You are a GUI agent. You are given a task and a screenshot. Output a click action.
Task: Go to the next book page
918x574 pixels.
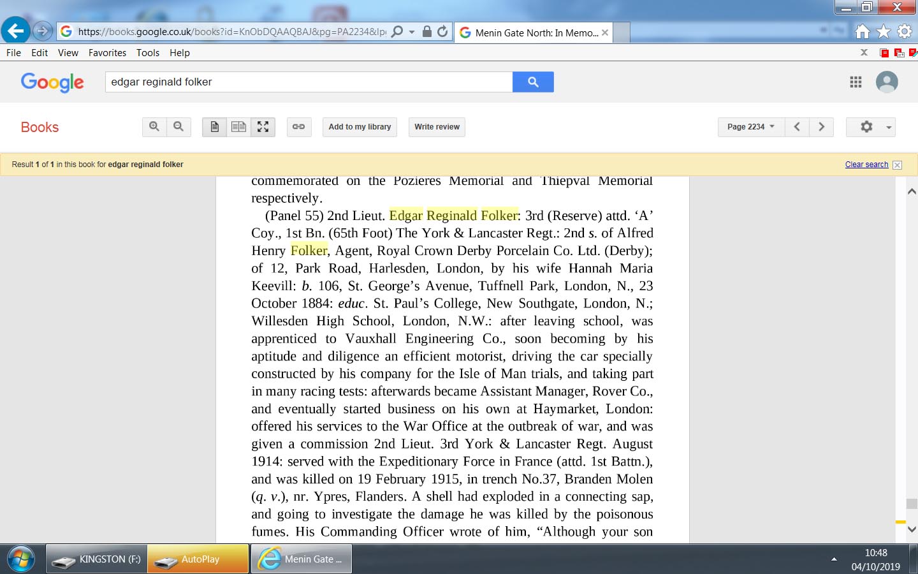[821, 127]
